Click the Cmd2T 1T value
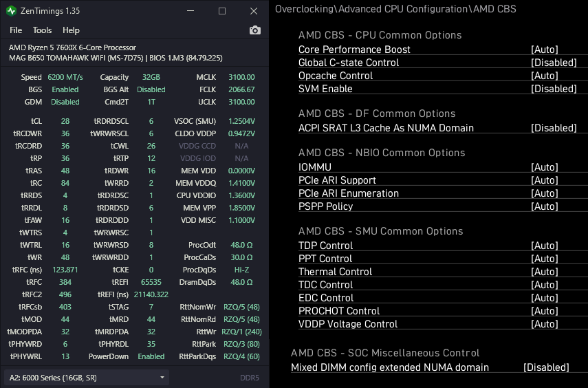 pos(151,102)
